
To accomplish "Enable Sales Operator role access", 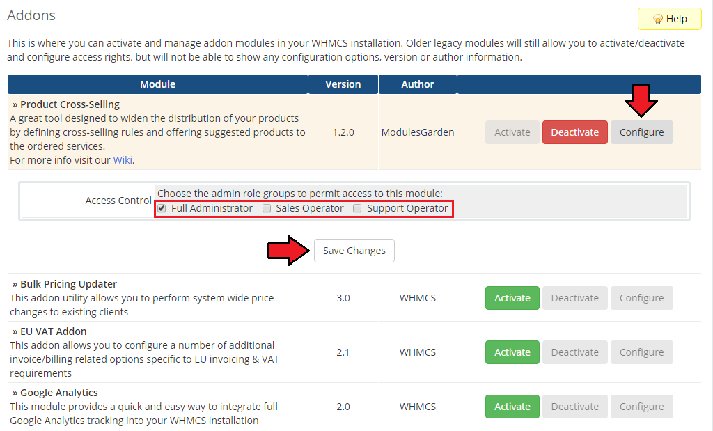I will (267, 208).
